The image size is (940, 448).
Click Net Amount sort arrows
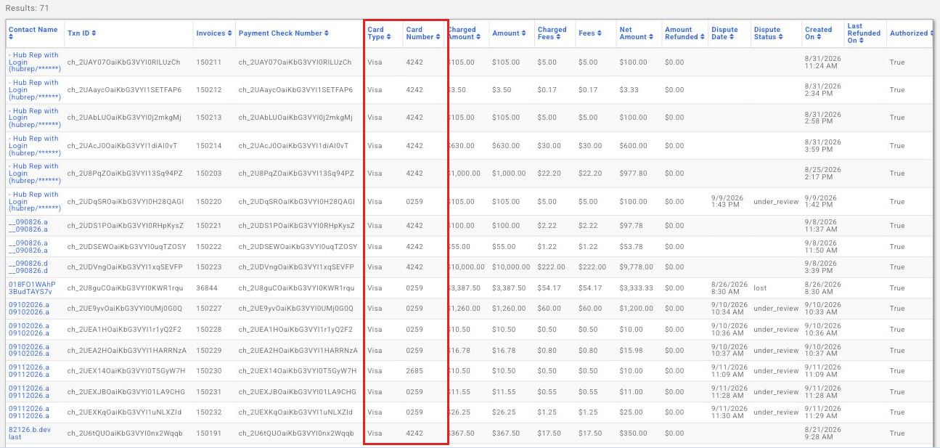point(652,37)
